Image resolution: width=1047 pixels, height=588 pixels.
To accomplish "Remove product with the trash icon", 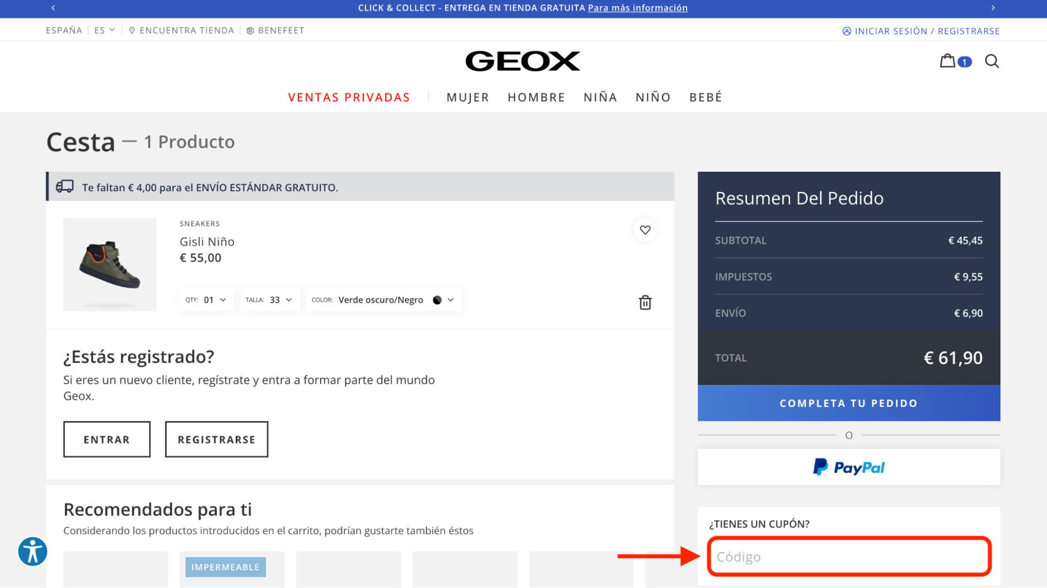I will click(x=645, y=303).
